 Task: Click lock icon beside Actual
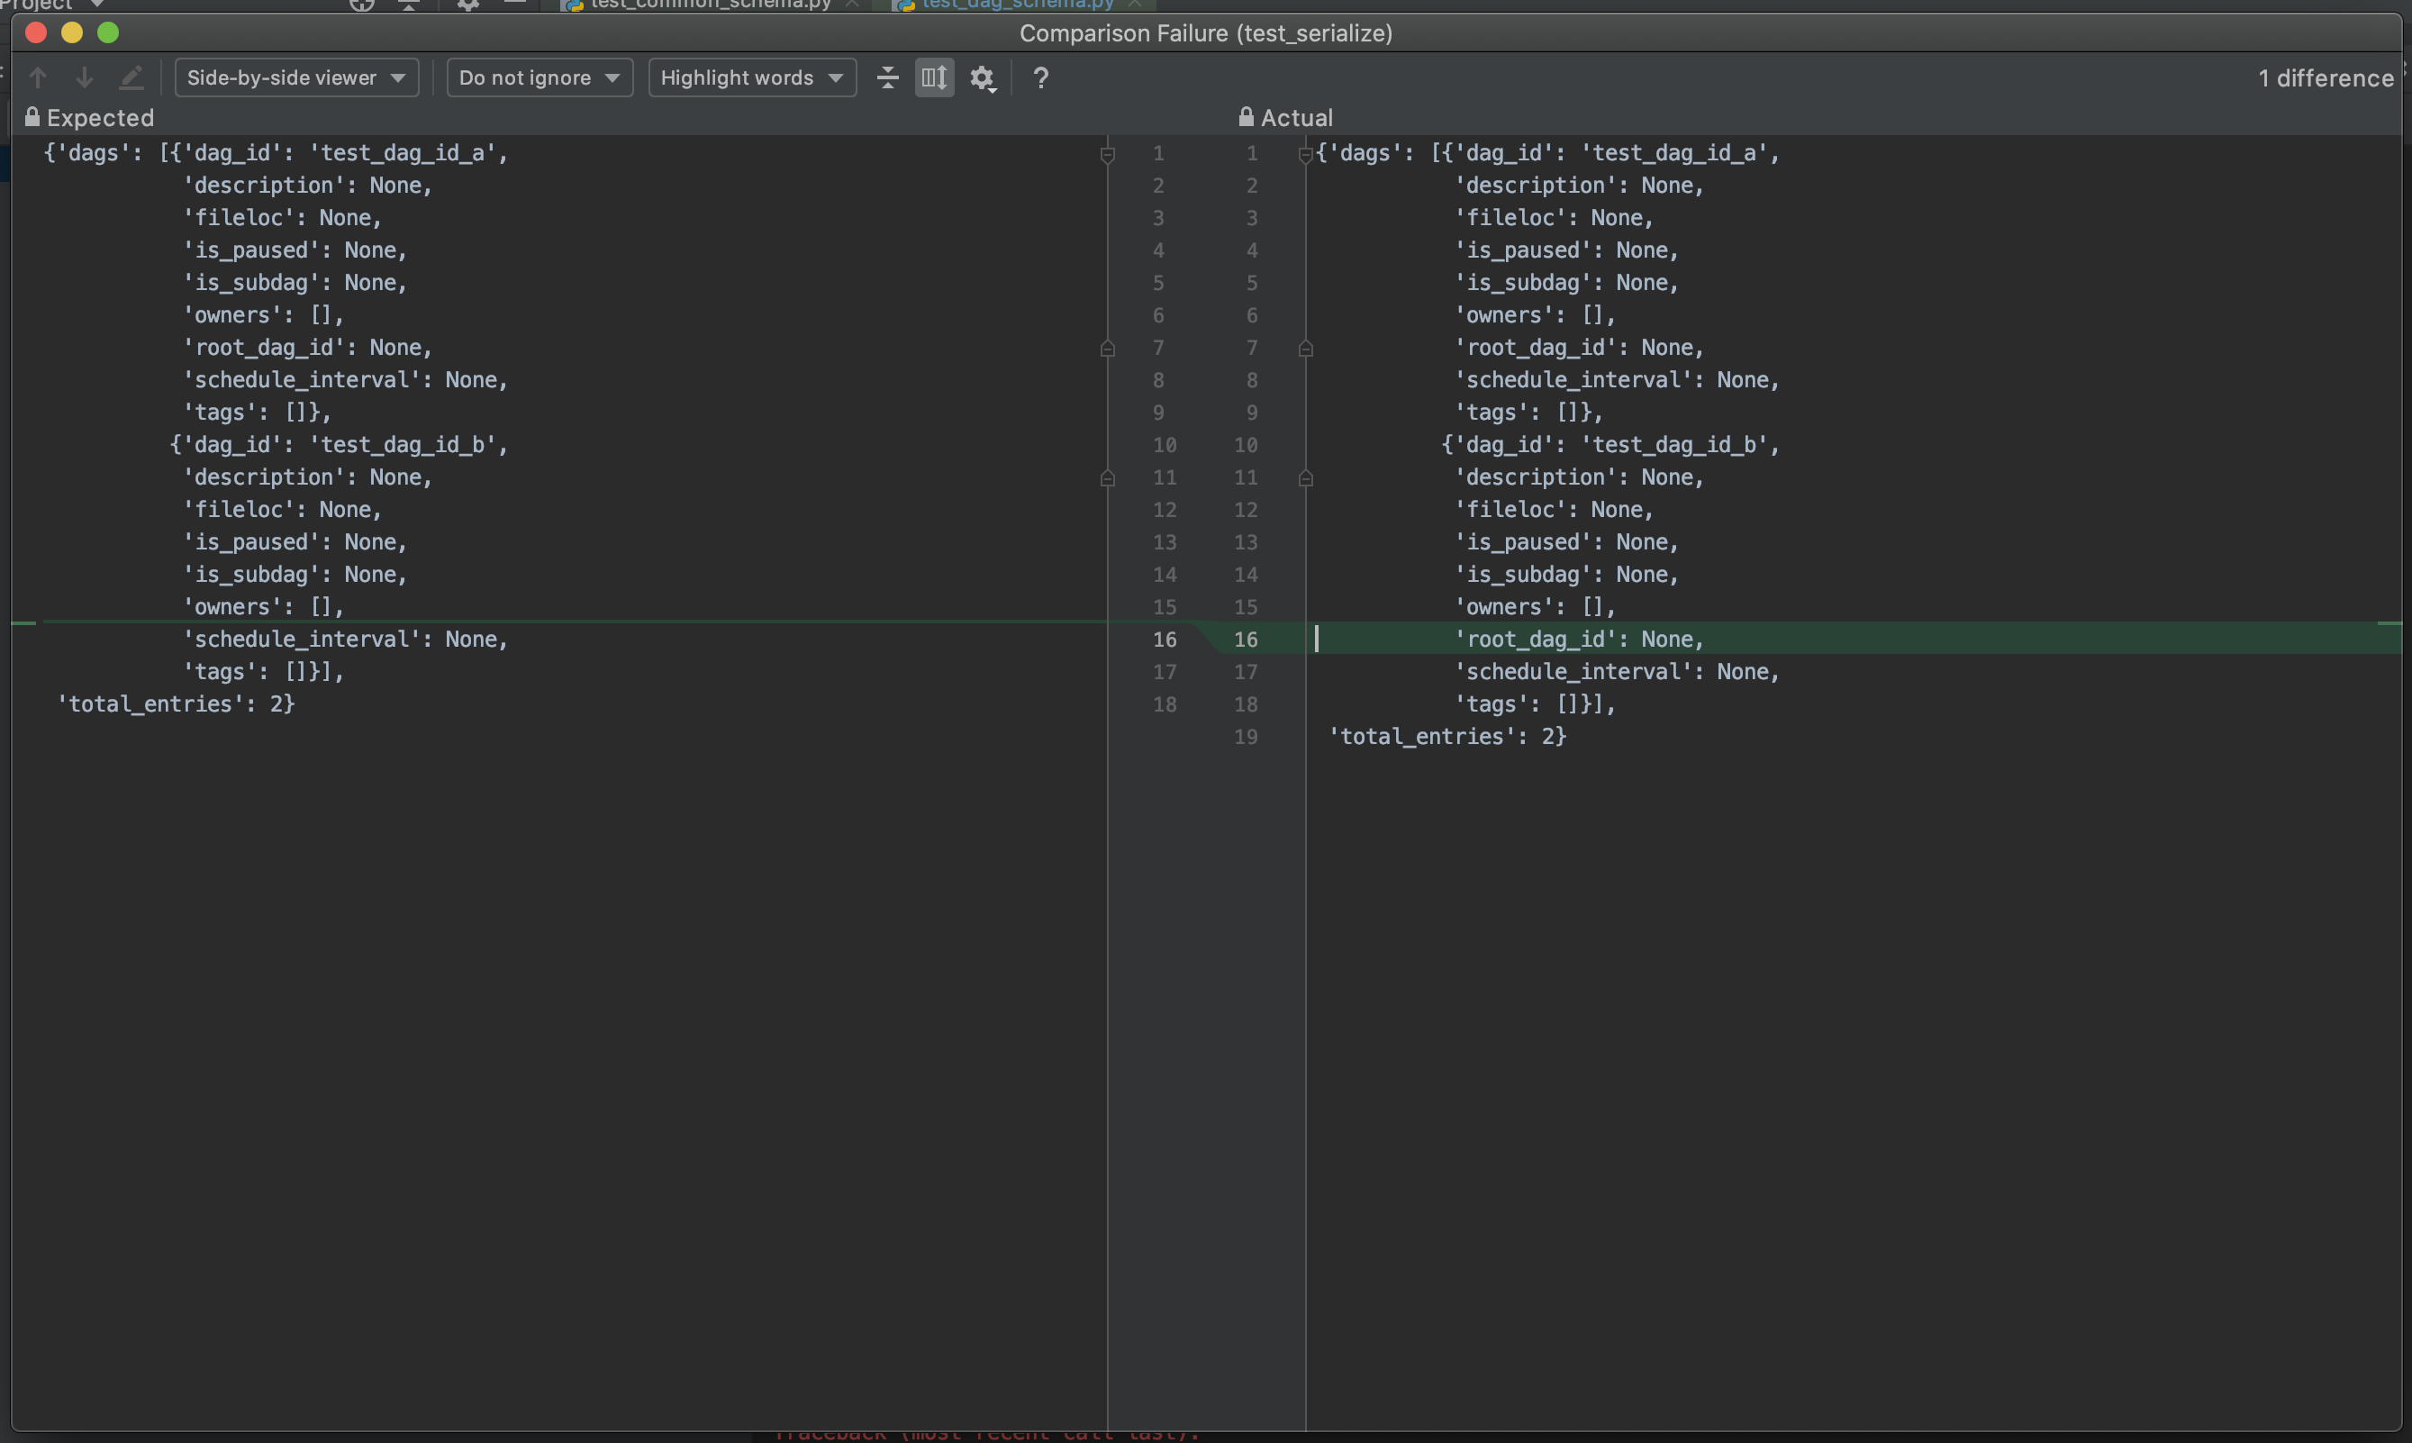click(x=1246, y=118)
